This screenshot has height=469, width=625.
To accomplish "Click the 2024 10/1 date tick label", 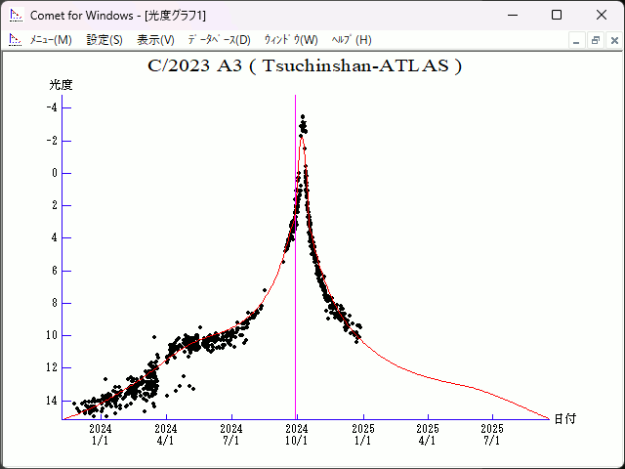I will tap(296, 434).
